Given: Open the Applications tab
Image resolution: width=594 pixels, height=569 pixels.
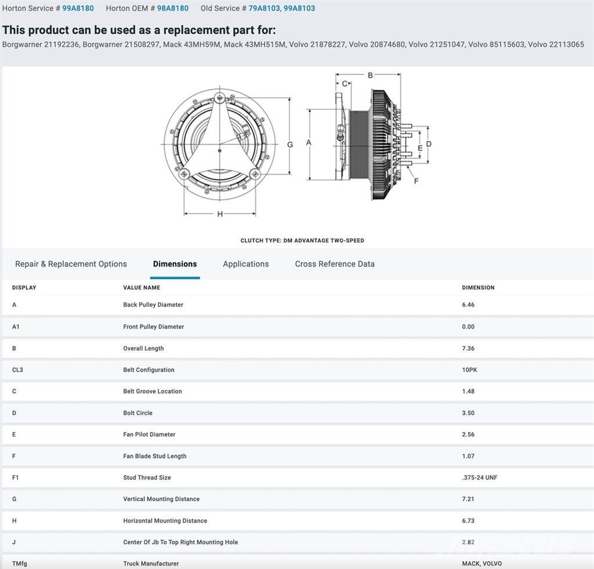Looking at the screenshot, I should [x=245, y=264].
